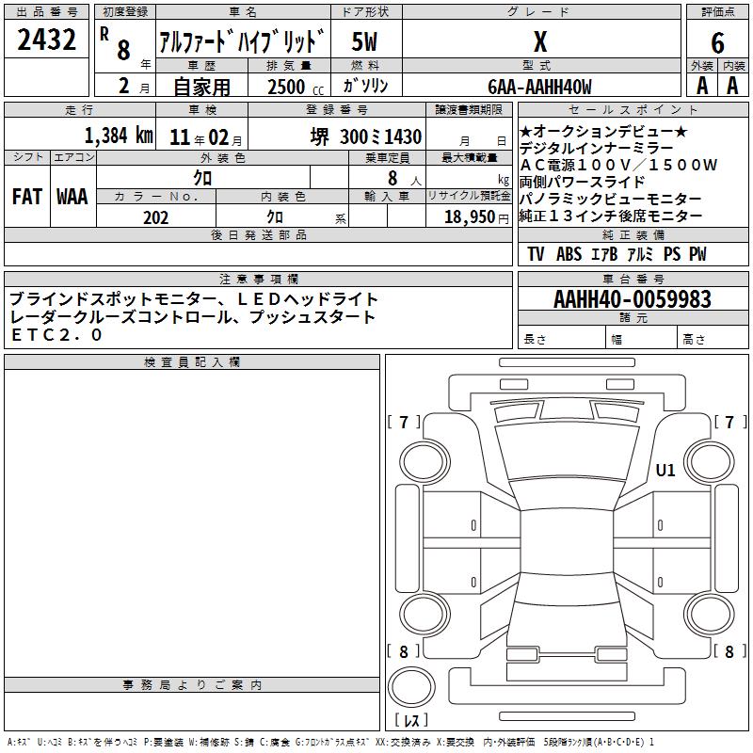Click the ETC2.0 notes line
The width and height of the screenshot is (753, 753).
pyautogui.click(x=56, y=335)
